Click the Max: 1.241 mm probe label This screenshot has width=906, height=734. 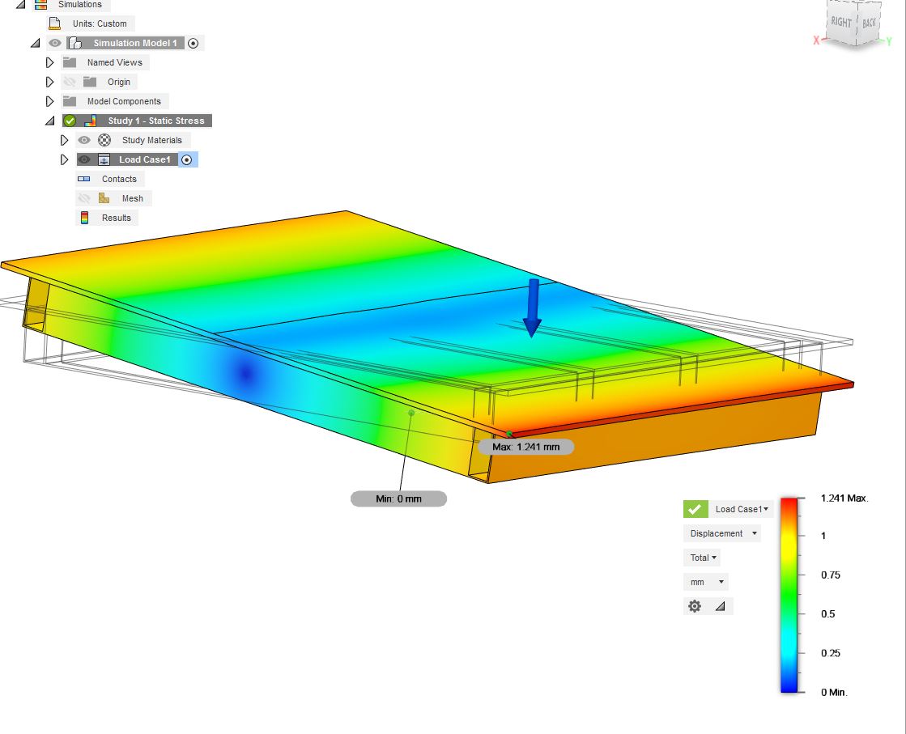pos(525,447)
